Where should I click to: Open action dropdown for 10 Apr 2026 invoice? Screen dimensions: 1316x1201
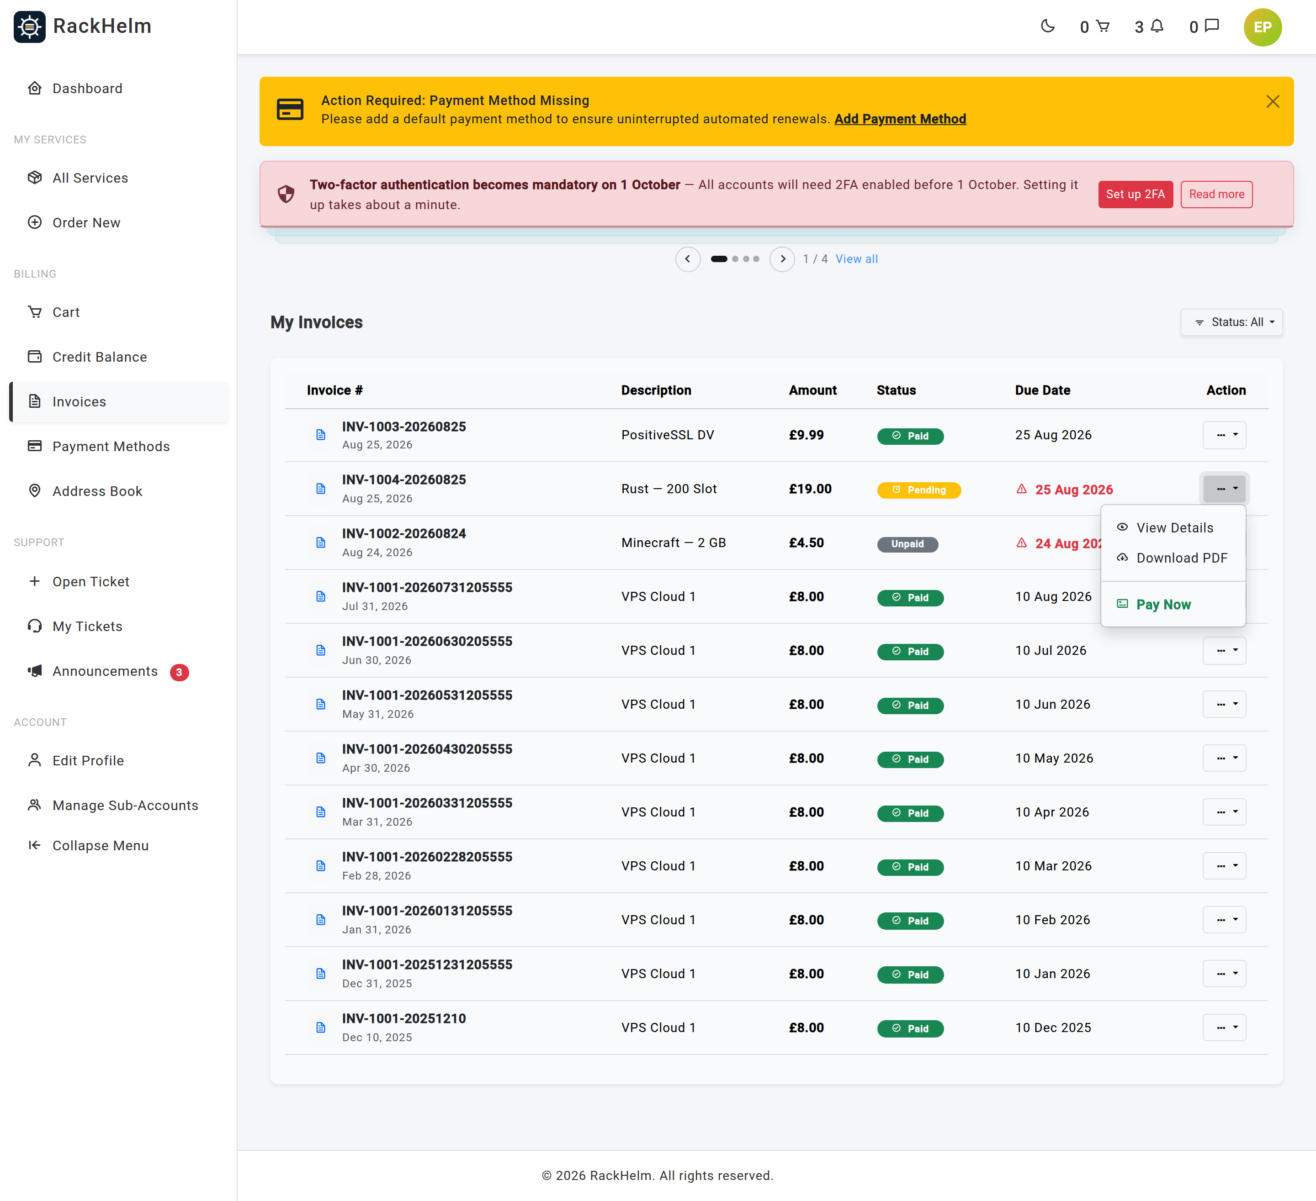tap(1224, 812)
